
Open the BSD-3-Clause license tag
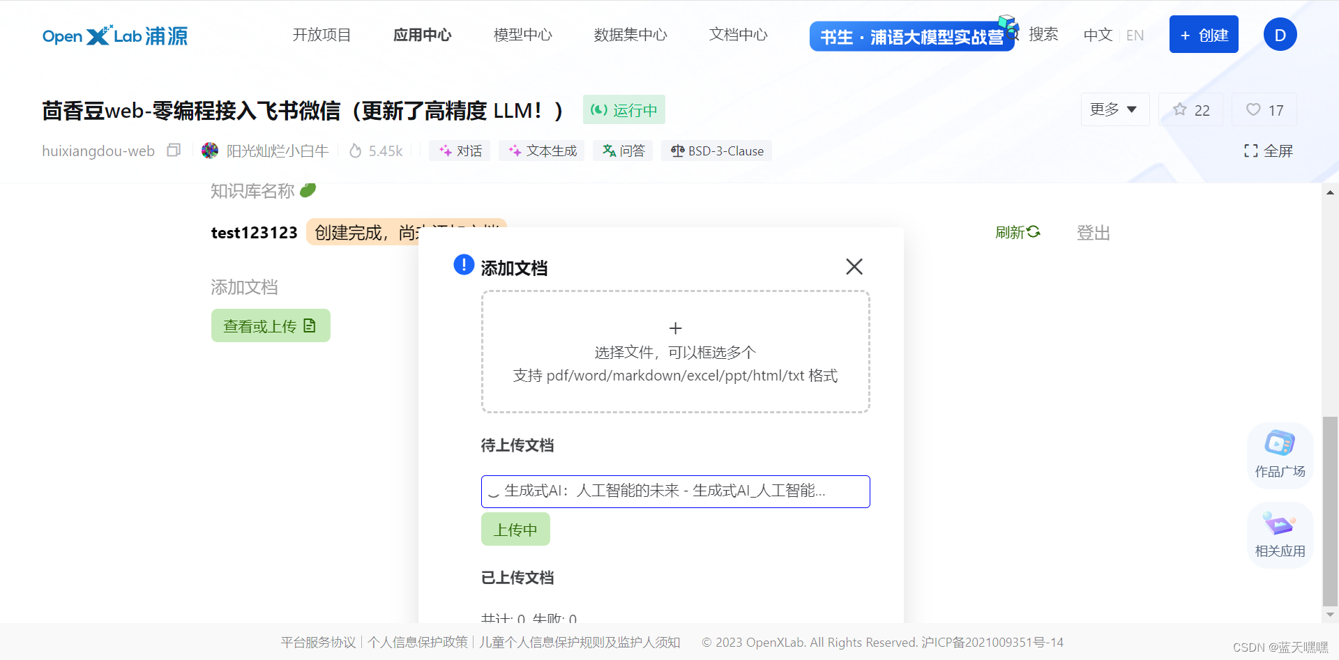coord(716,151)
